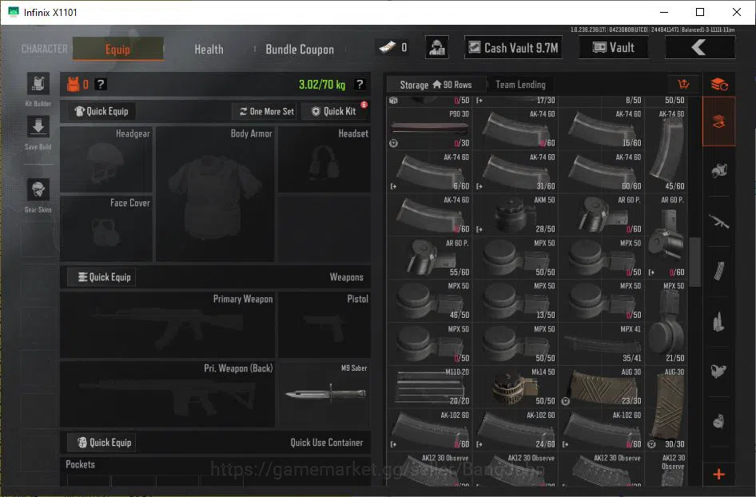Screen dimensions: 756x497
Task: Filter storage by grenade icon
Action: tap(719, 421)
